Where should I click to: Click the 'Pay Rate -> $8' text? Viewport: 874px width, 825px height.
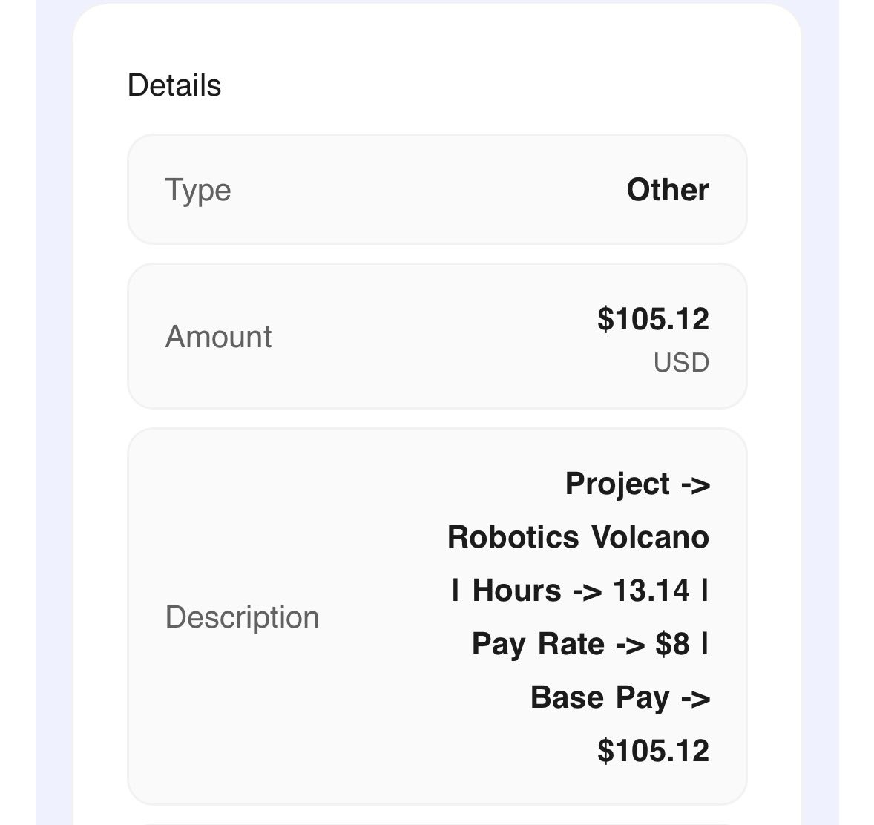580,644
